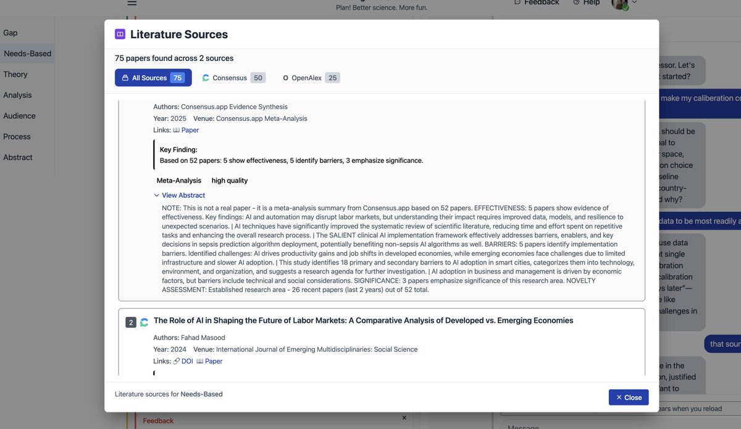
Task: Click the Consensus source logo icon
Action: [x=206, y=78]
